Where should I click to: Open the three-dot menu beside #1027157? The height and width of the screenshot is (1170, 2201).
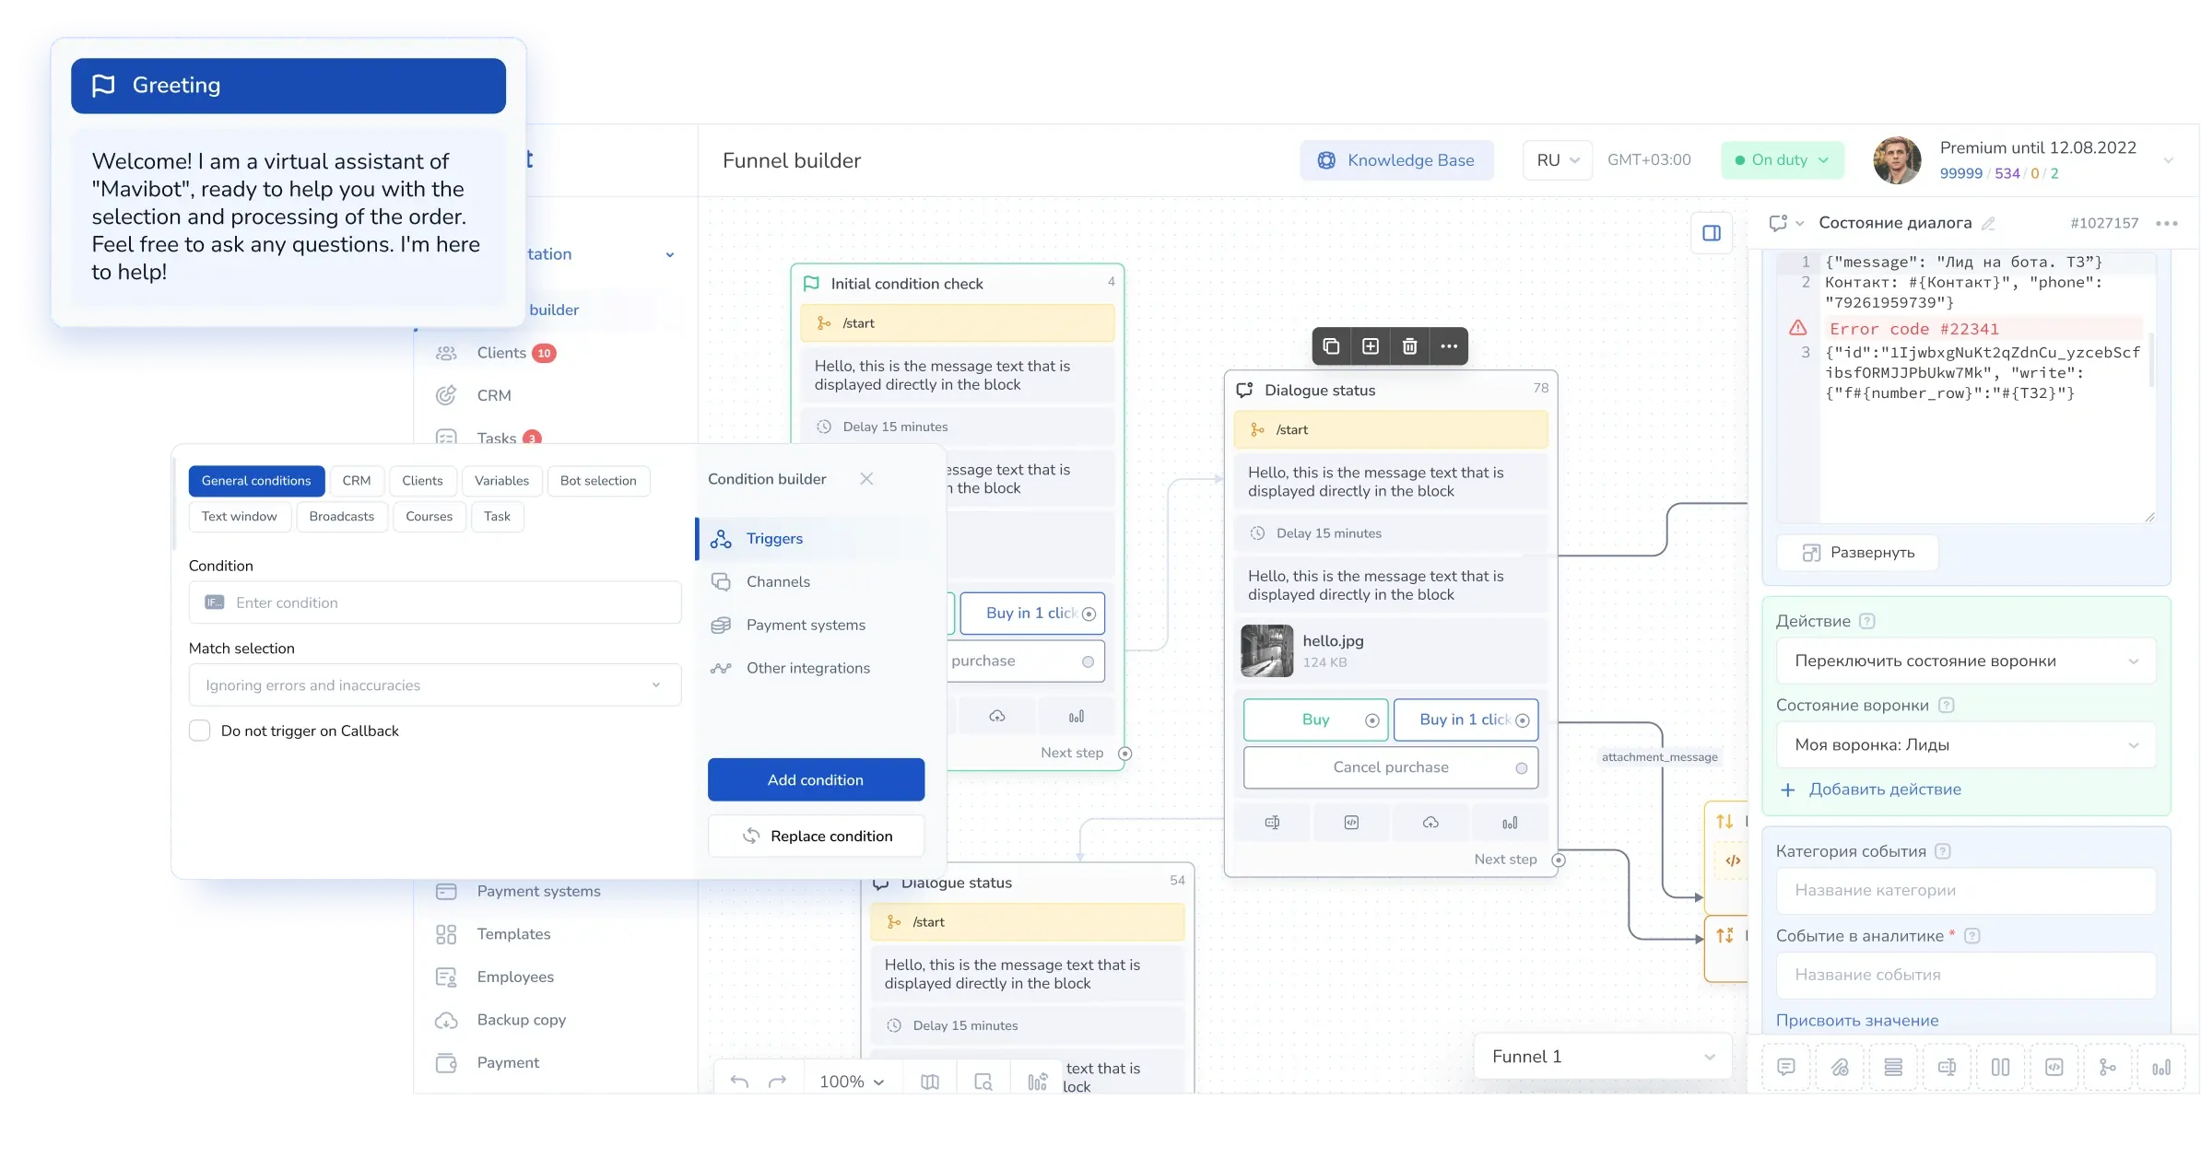point(2167,223)
